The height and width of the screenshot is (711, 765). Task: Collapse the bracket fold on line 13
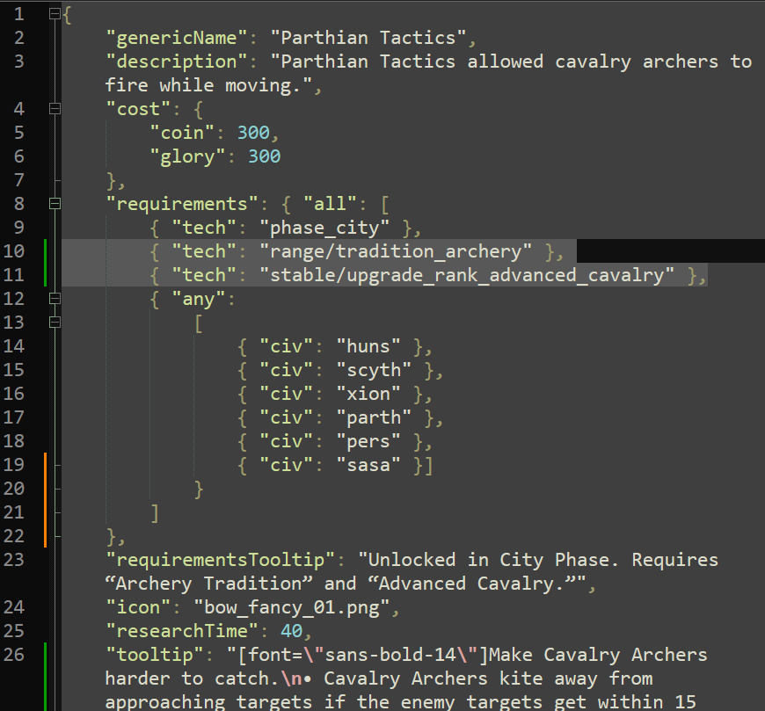tap(55, 323)
